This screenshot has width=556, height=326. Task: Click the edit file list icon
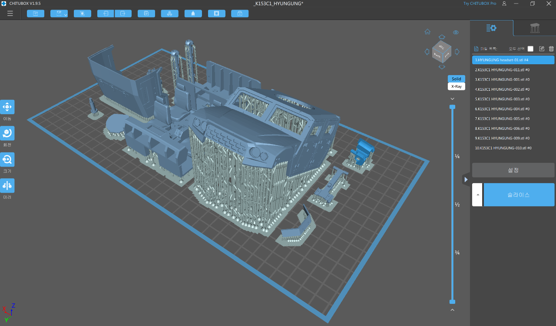pos(542,49)
